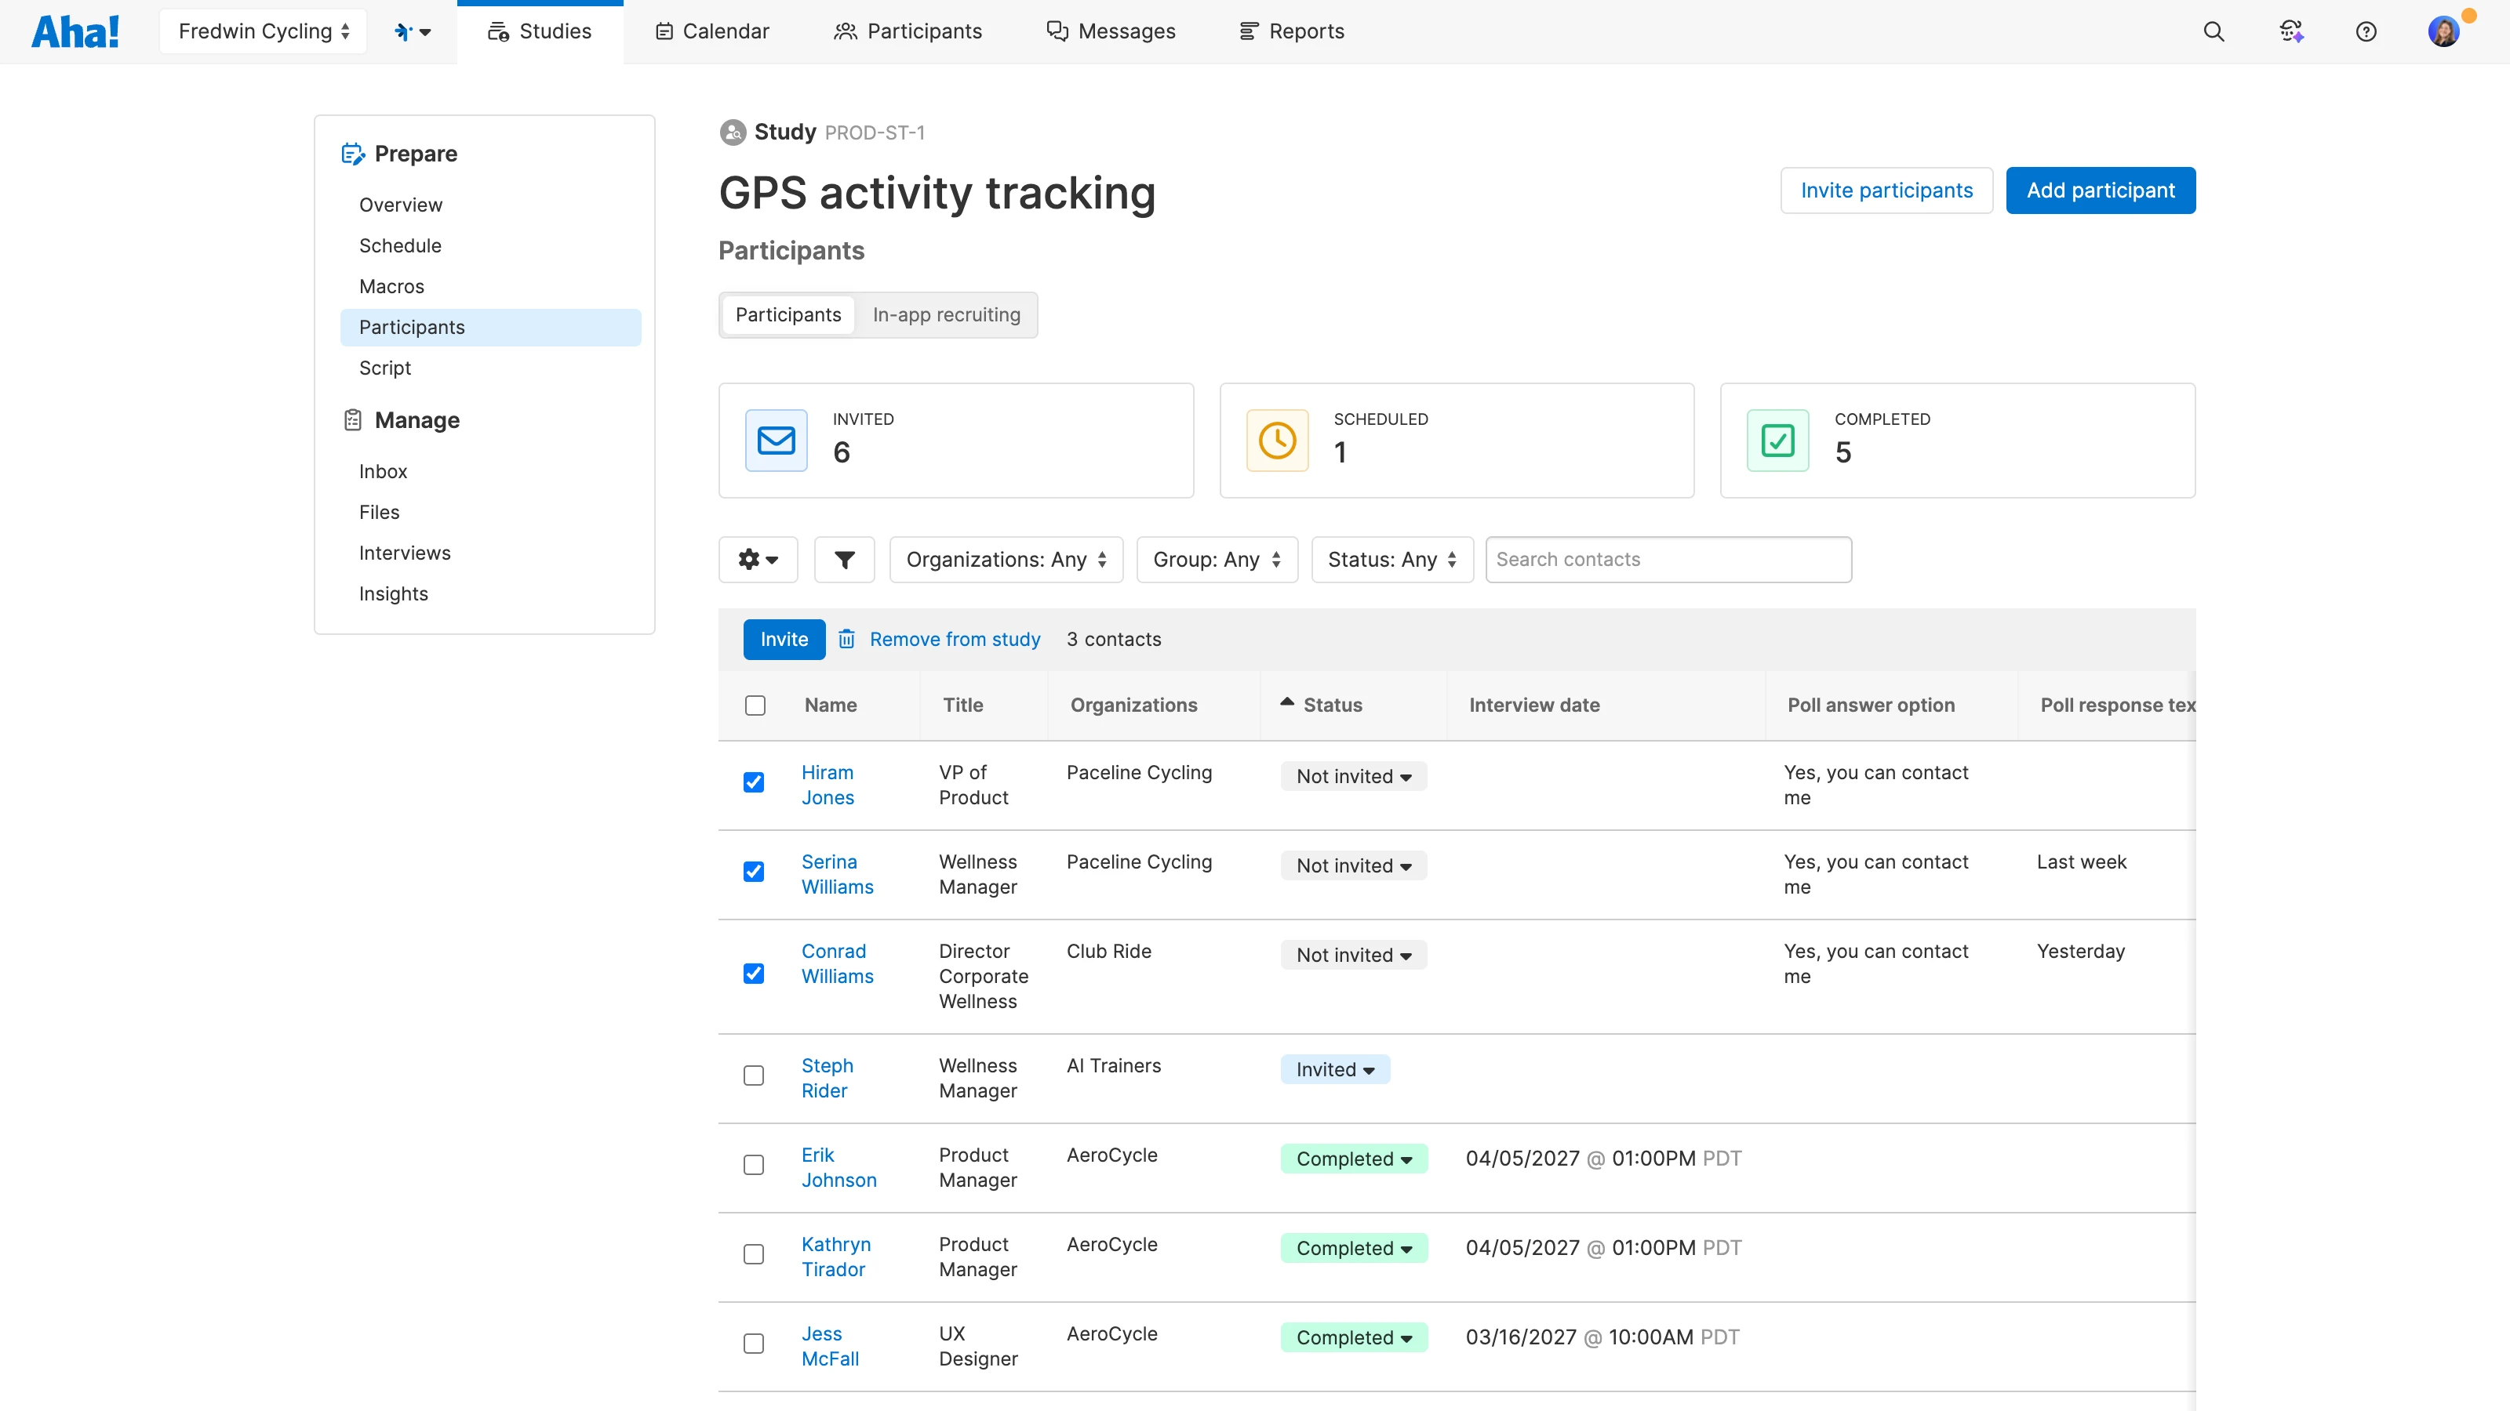Open the search magnifier icon
This screenshot has width=2510, height=1411.
[x=2214, y=31]
